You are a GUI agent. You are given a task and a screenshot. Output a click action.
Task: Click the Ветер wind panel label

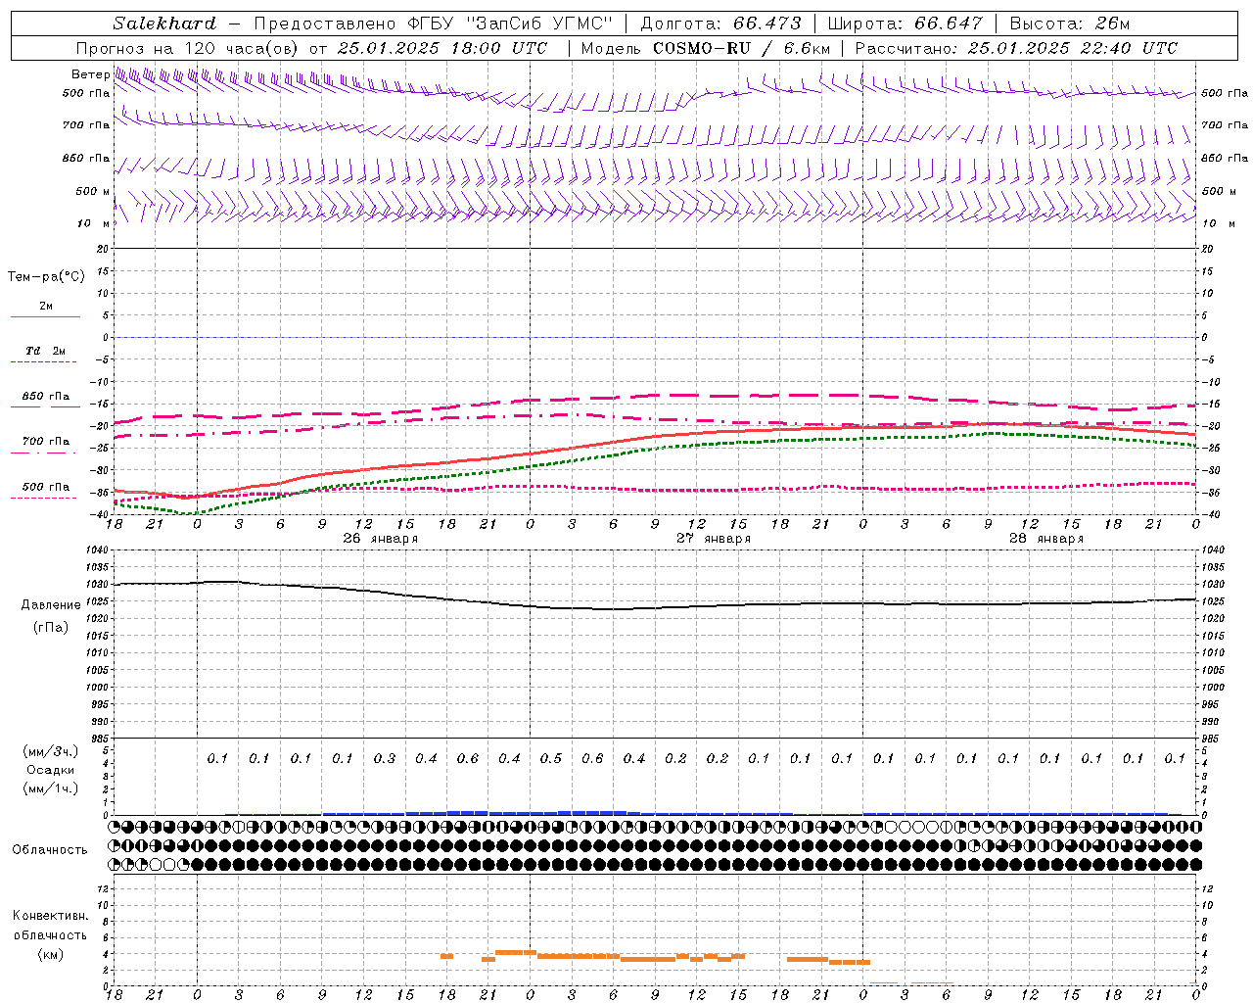(90, 74)
